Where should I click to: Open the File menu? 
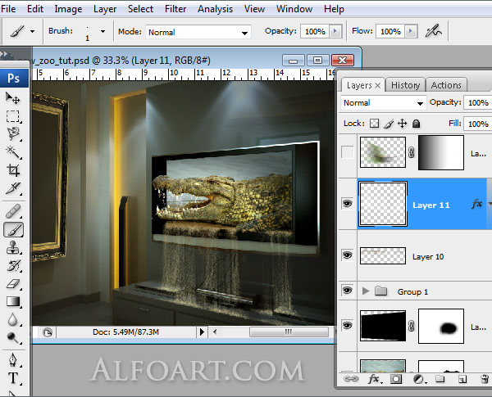(8, 9)
